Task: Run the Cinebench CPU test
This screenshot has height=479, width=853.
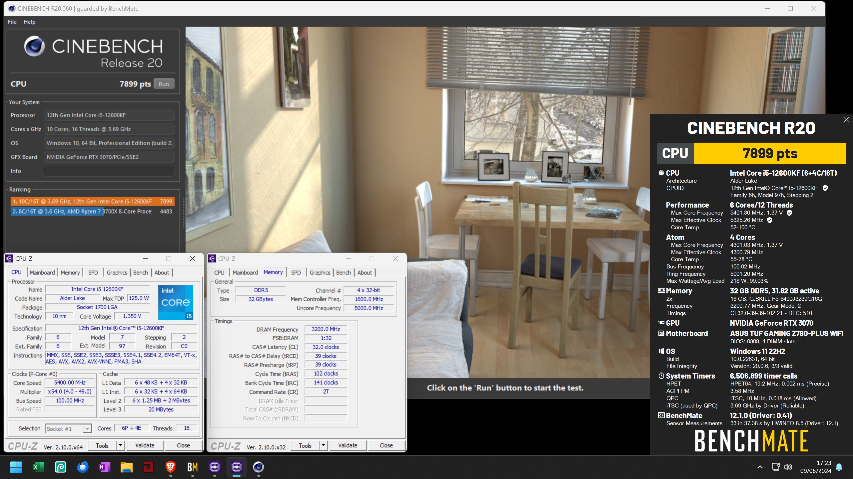Action: tap(164, 84)
